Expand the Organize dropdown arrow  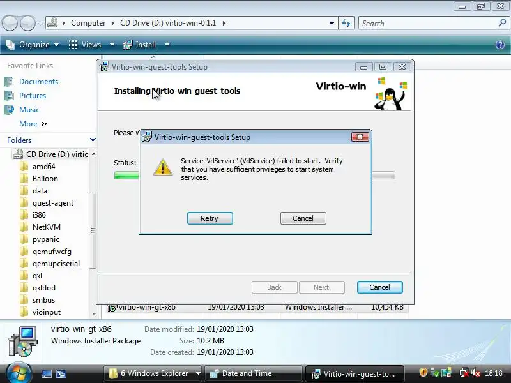click(x=56, y=45)
